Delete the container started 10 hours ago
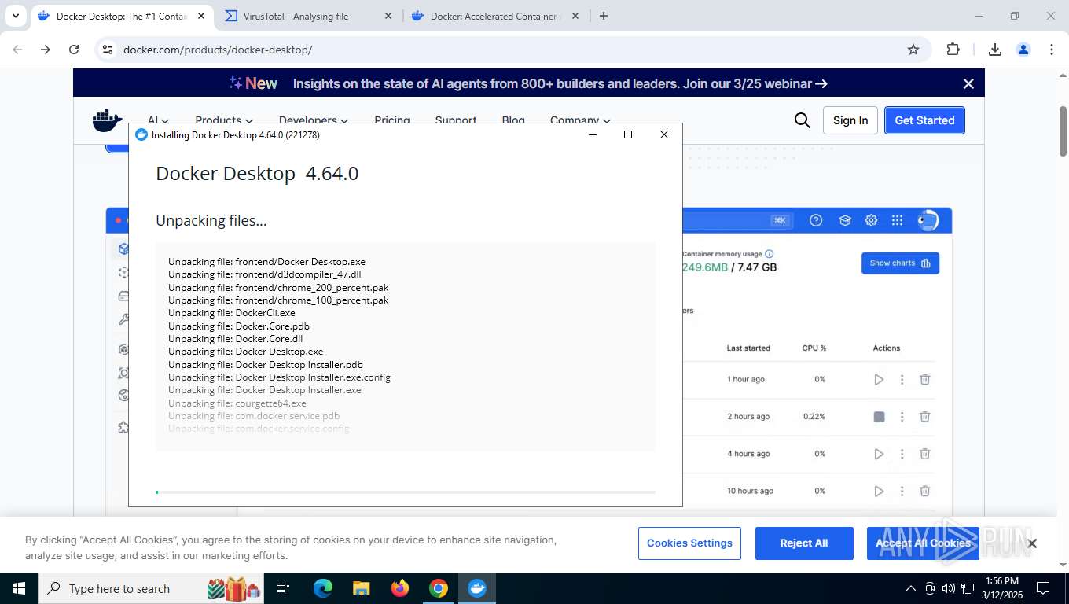Screen dimensions: 1069x604 (925, 491)
